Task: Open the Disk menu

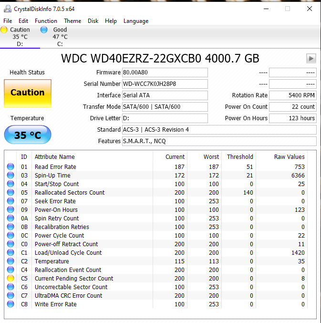Action: 93,21
